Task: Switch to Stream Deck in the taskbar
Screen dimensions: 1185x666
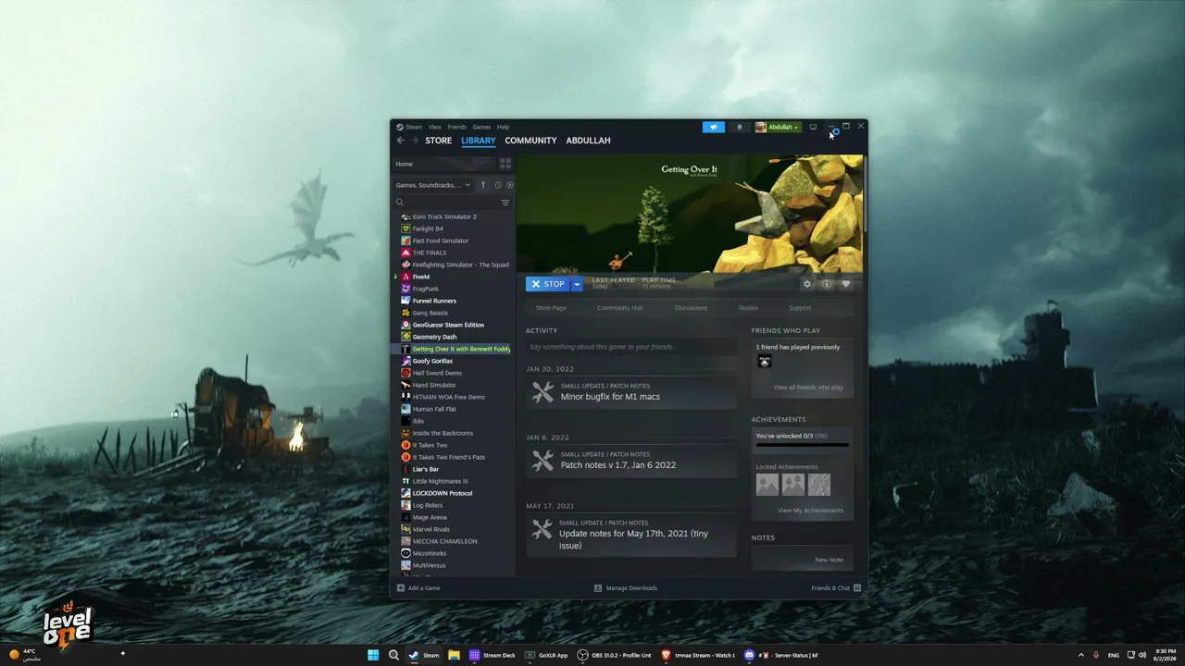Action: (x=493, y=655)
